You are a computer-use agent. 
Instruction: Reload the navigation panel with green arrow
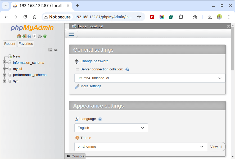[x=45, y=36]
